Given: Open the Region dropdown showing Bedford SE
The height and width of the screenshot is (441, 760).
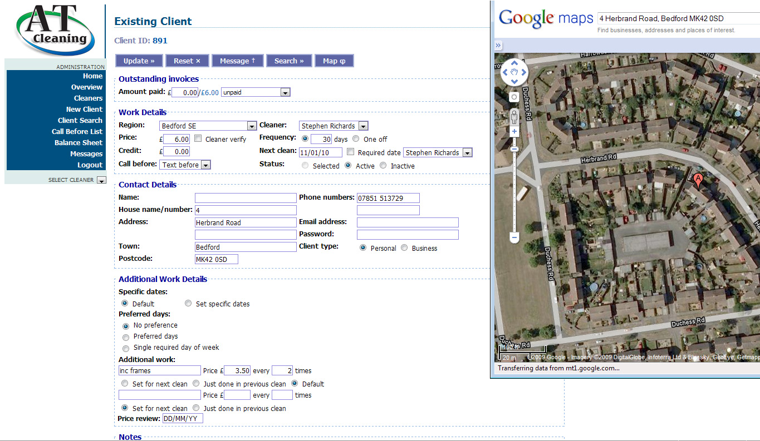Looking at the screenshot, I should coord(208,126).
